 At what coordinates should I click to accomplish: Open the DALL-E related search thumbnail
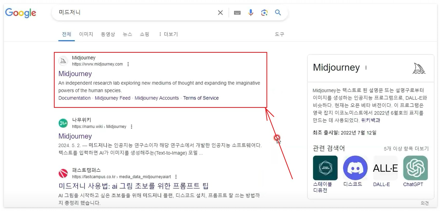click(385, 168)
